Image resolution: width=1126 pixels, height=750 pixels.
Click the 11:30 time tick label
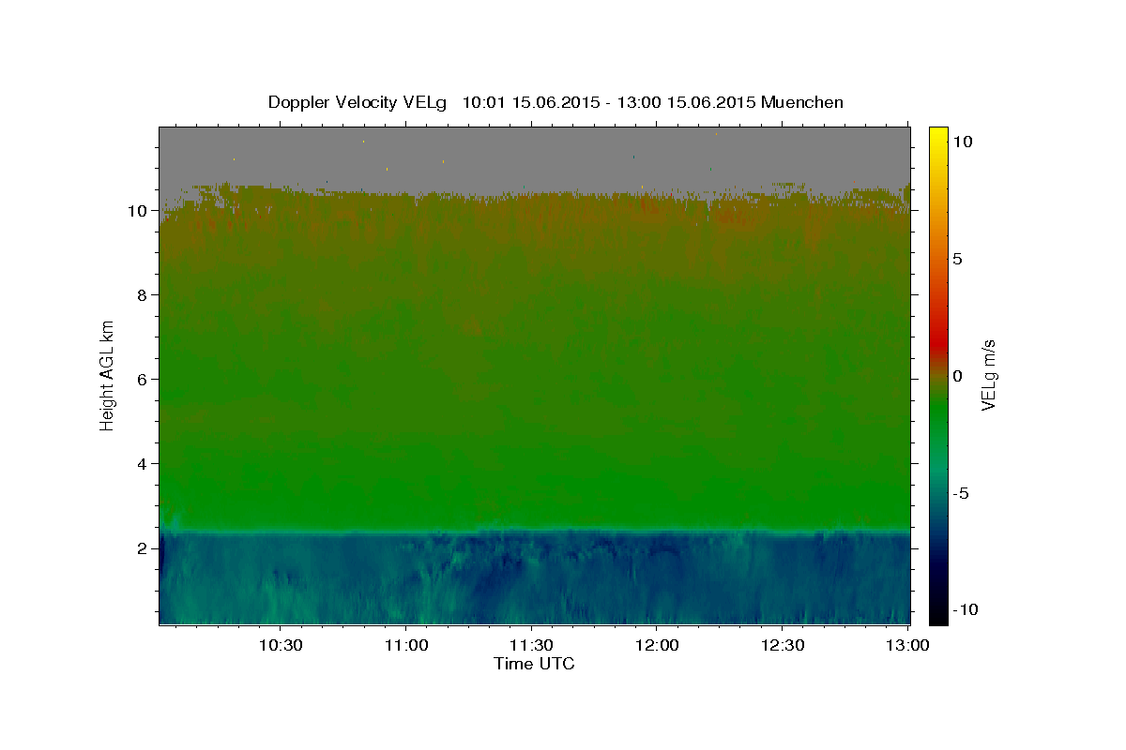pos(532,645)
